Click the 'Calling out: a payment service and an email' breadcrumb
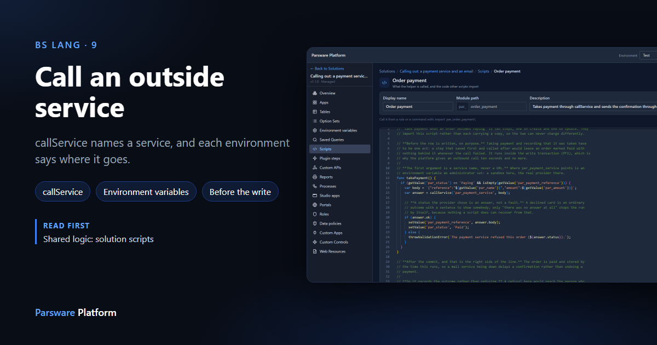This screenshot has height=345, width=657. pyautogui.click(x=436, y=71)
